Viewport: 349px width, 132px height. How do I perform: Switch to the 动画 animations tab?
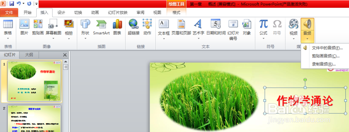pos(95,13)
